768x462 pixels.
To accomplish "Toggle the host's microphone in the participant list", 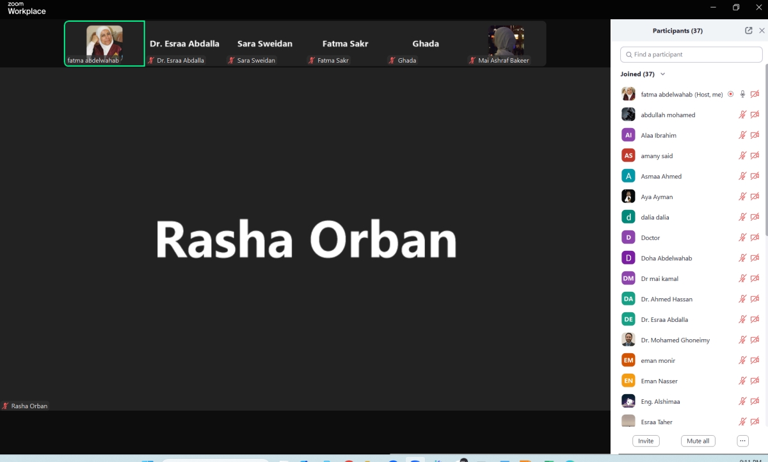I will [742, 94].
